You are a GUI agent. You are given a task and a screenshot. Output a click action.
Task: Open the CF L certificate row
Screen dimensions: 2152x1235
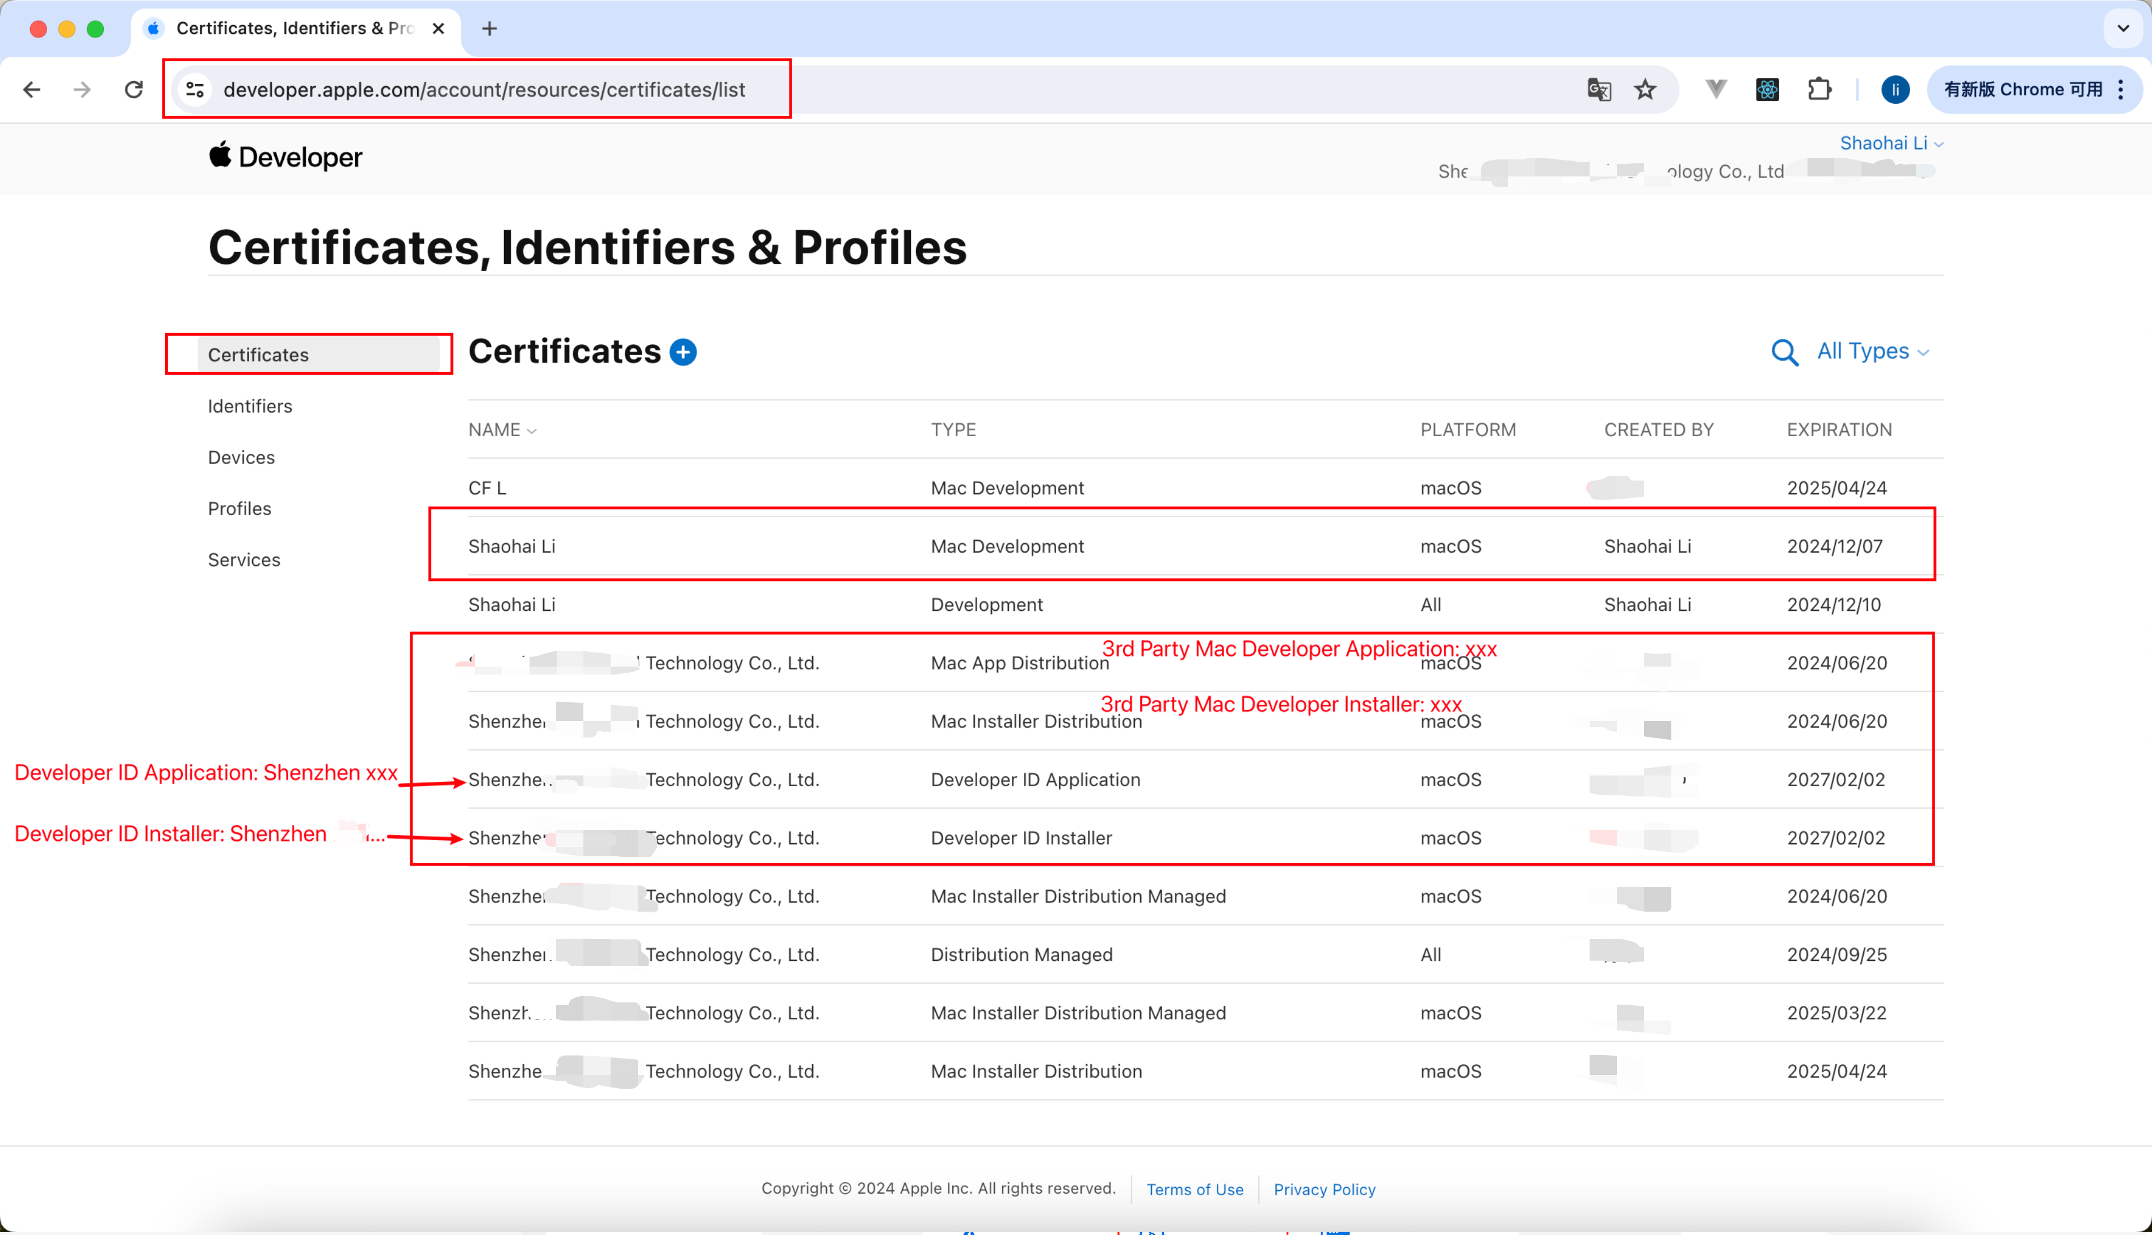1205,488
